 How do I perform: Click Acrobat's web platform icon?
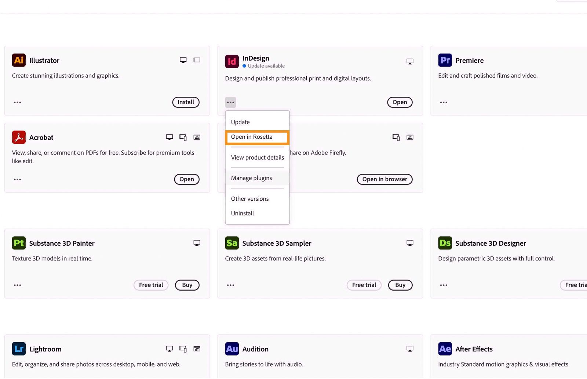(197, 137)
